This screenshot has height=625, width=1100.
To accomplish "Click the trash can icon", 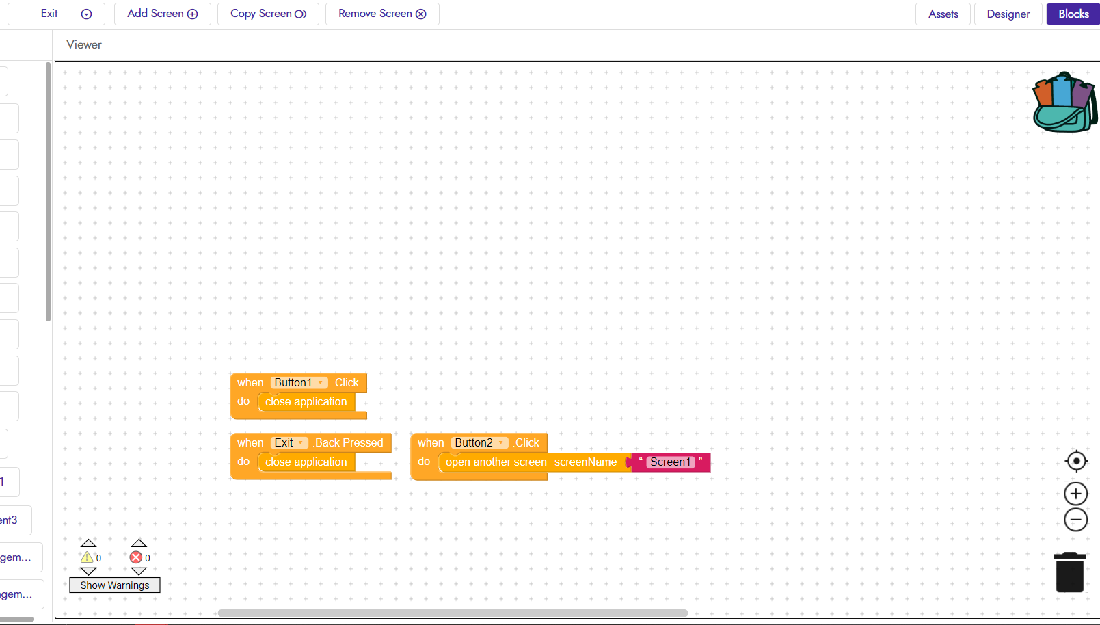I will [x=1070, y=572].
